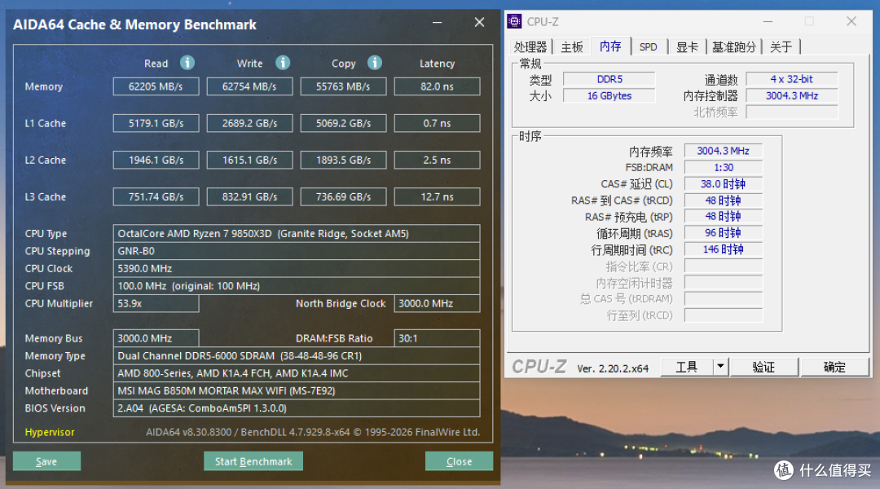
Task: Click Start Benchmark in AIDA64
Action: (253, 461)
